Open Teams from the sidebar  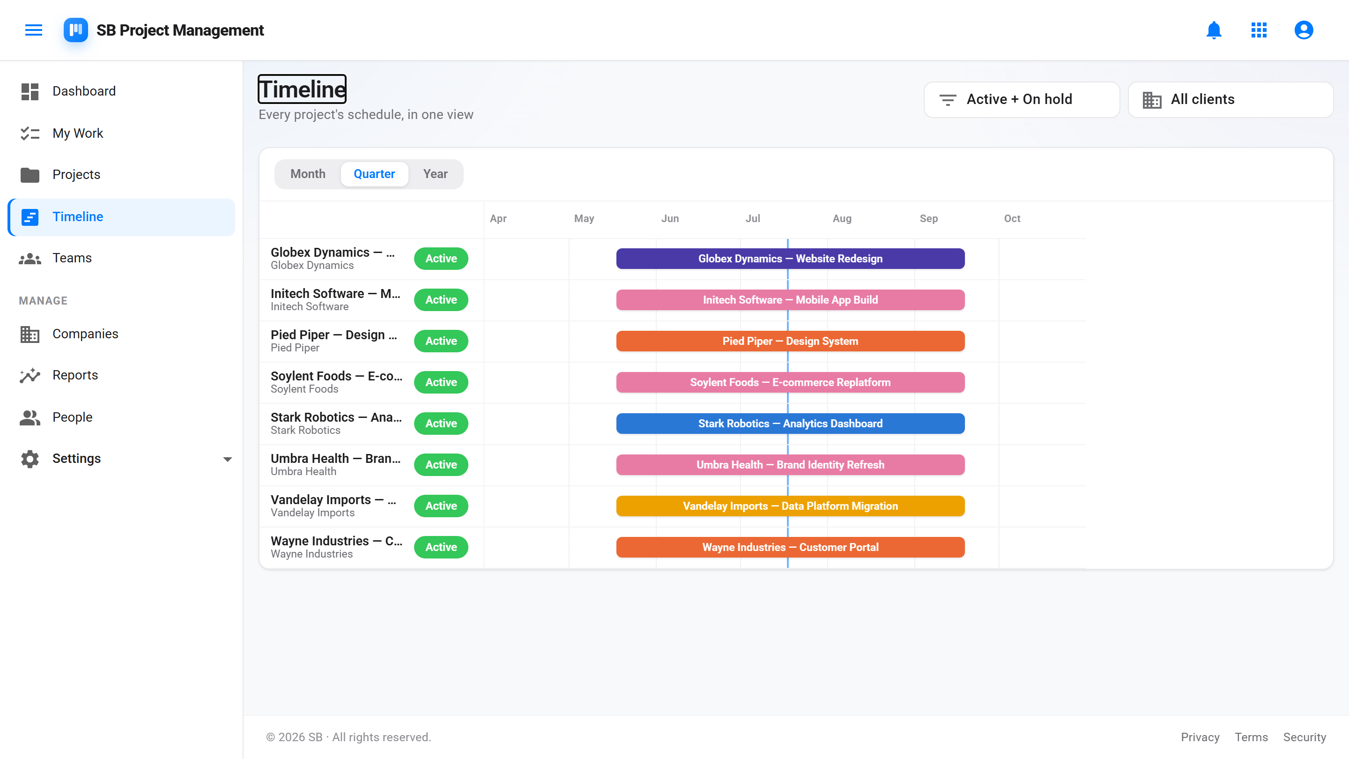tap(121, 258)
